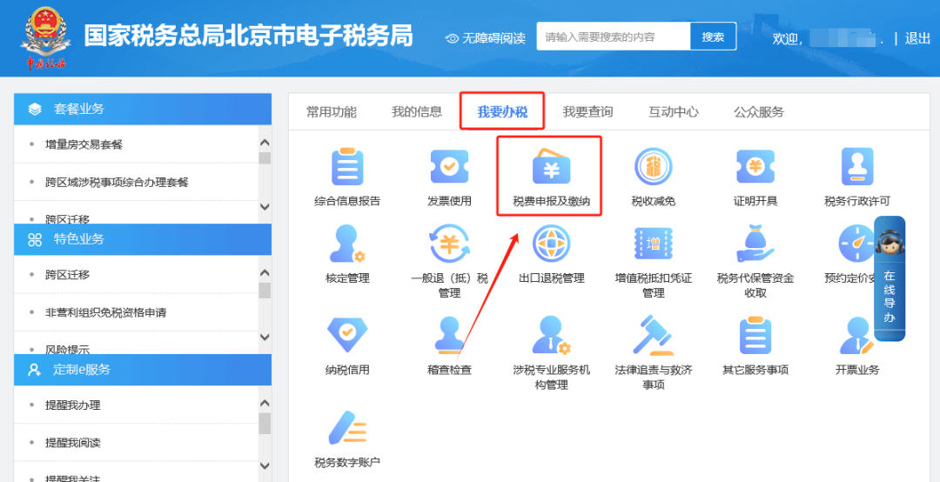940x482 pixels.
Task: Open the 税费申报及缴纳 icon
Action: (551, 167)
